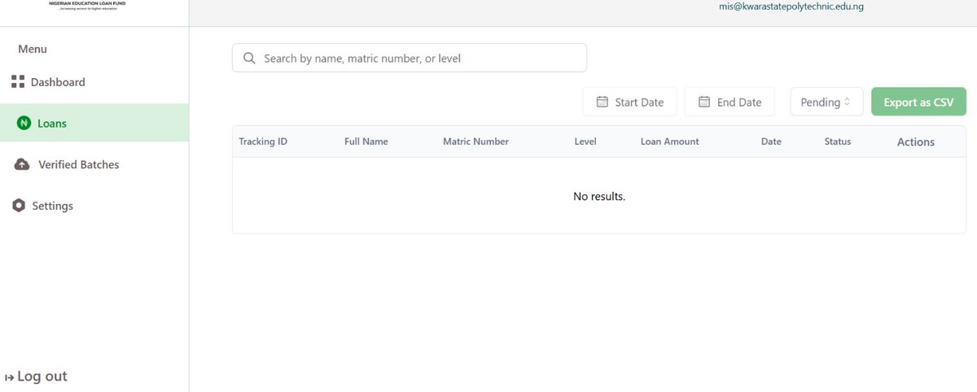Viewport: 977px width, 392px height.
Task: Click the magnifier icon in search box
Action: point(249,59)
